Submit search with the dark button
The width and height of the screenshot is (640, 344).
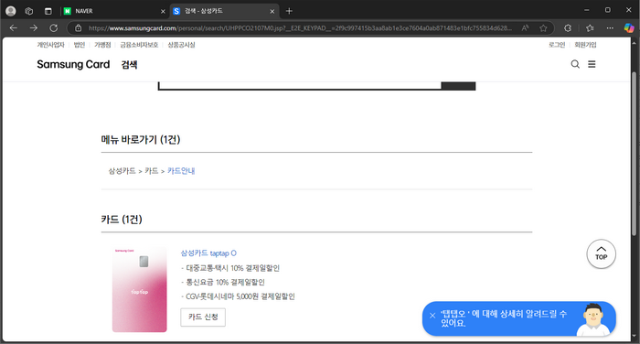pos(458,85)
